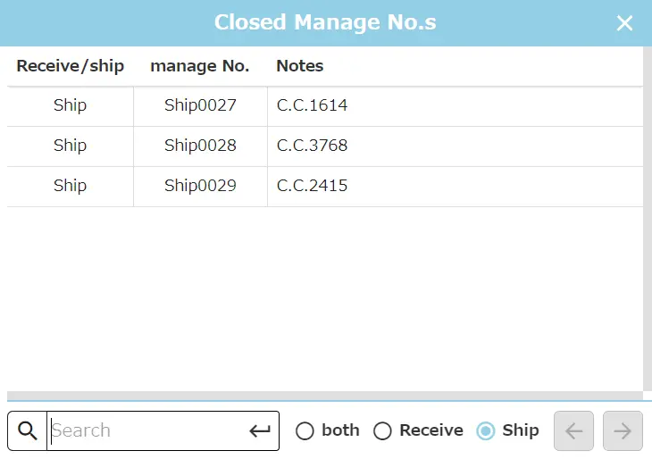
Task: Go to next page with right arrow
Action: pyautogui.click(x=623, y=431)
